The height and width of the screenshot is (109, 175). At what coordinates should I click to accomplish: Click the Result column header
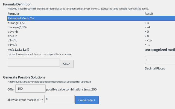pos(149,14)
